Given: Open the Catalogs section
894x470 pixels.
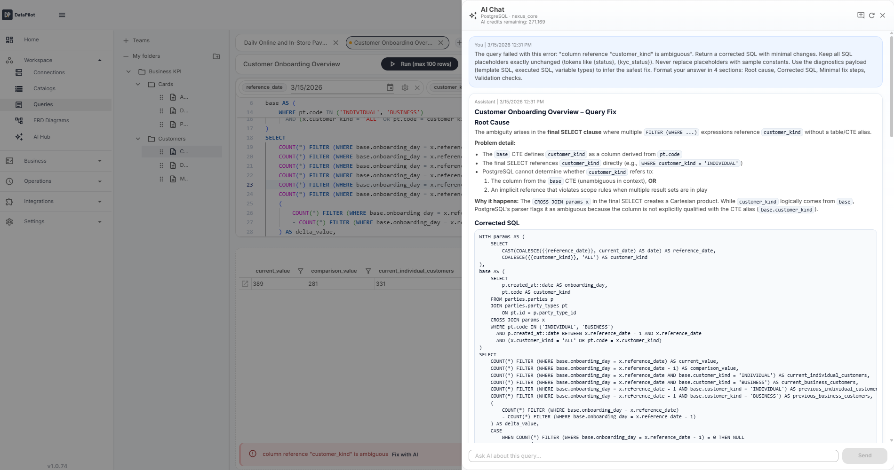Looking at the screenshot, I should (x=45, y=88).
